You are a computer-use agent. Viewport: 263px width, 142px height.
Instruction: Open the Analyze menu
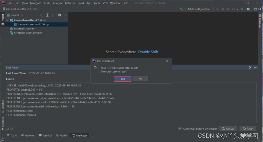[58, 3]
